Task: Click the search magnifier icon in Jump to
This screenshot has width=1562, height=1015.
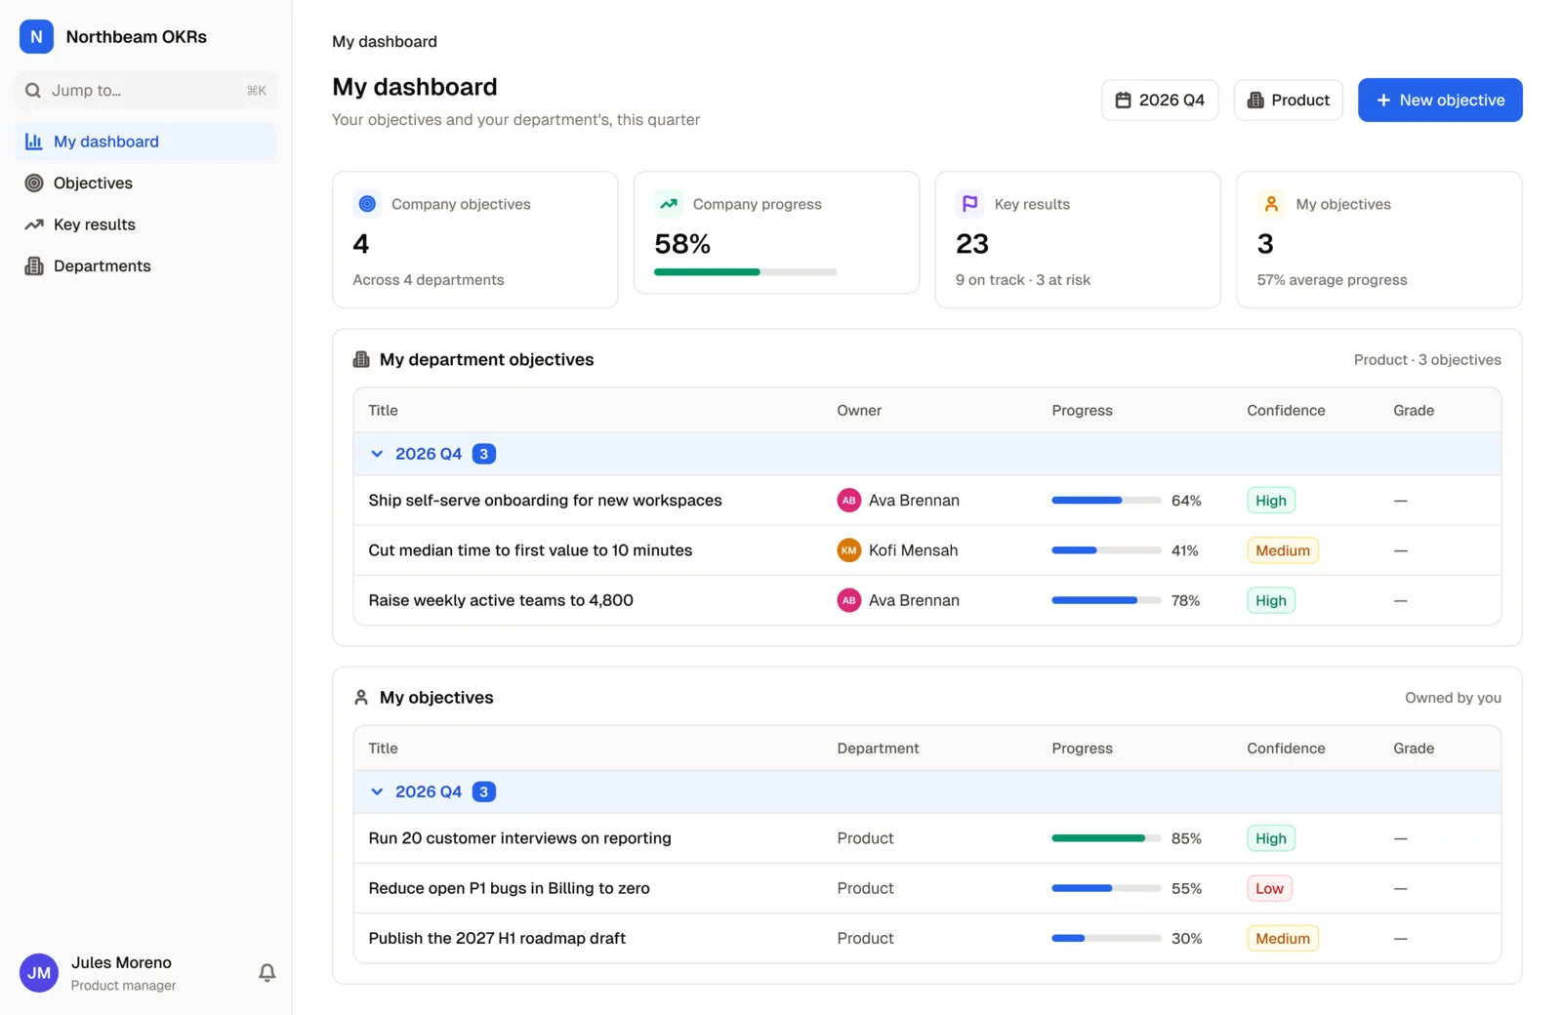Action: 33,91
